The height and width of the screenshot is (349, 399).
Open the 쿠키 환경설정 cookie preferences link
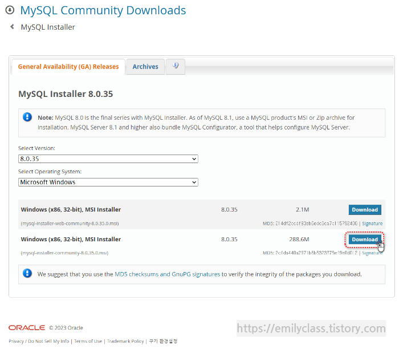[163, 341]
